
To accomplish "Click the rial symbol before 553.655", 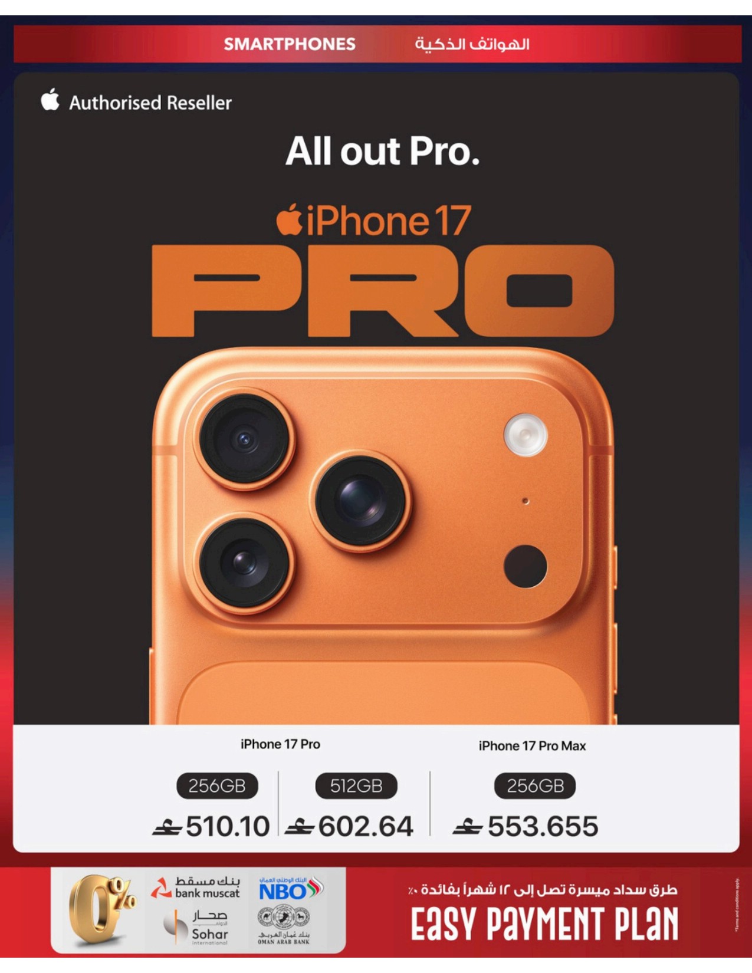I will click(x=467, y=827).
